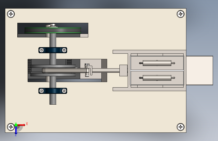
Task: Pick the left bolt on upper bearing block
Action: click(x=41, y=50)
